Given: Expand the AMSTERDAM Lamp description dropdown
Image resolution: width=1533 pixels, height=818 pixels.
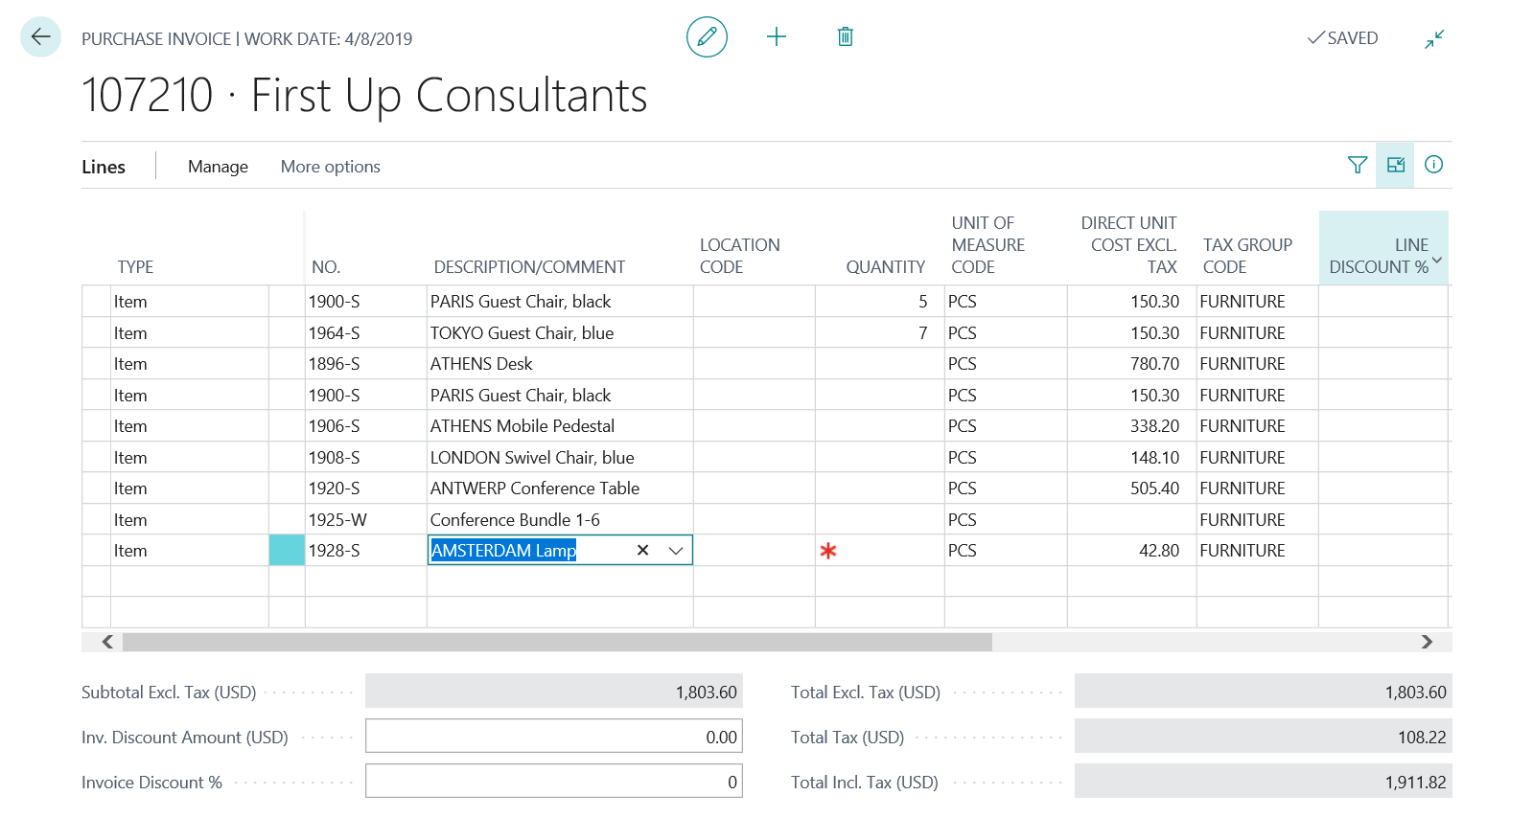Looking at the screenshot, I should (x=676, y=550).
